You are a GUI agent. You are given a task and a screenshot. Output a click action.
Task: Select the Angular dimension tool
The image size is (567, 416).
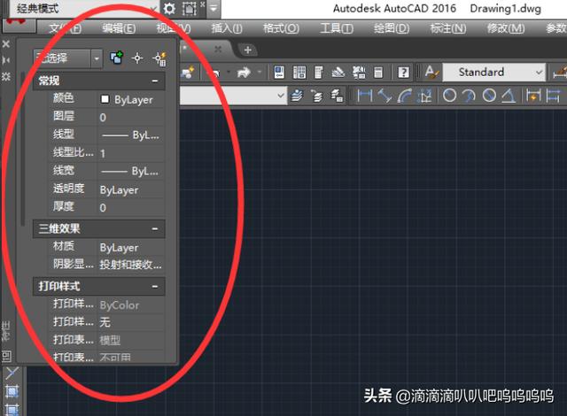(509, 96)
